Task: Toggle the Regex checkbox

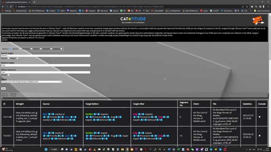Action: (17, 58)
